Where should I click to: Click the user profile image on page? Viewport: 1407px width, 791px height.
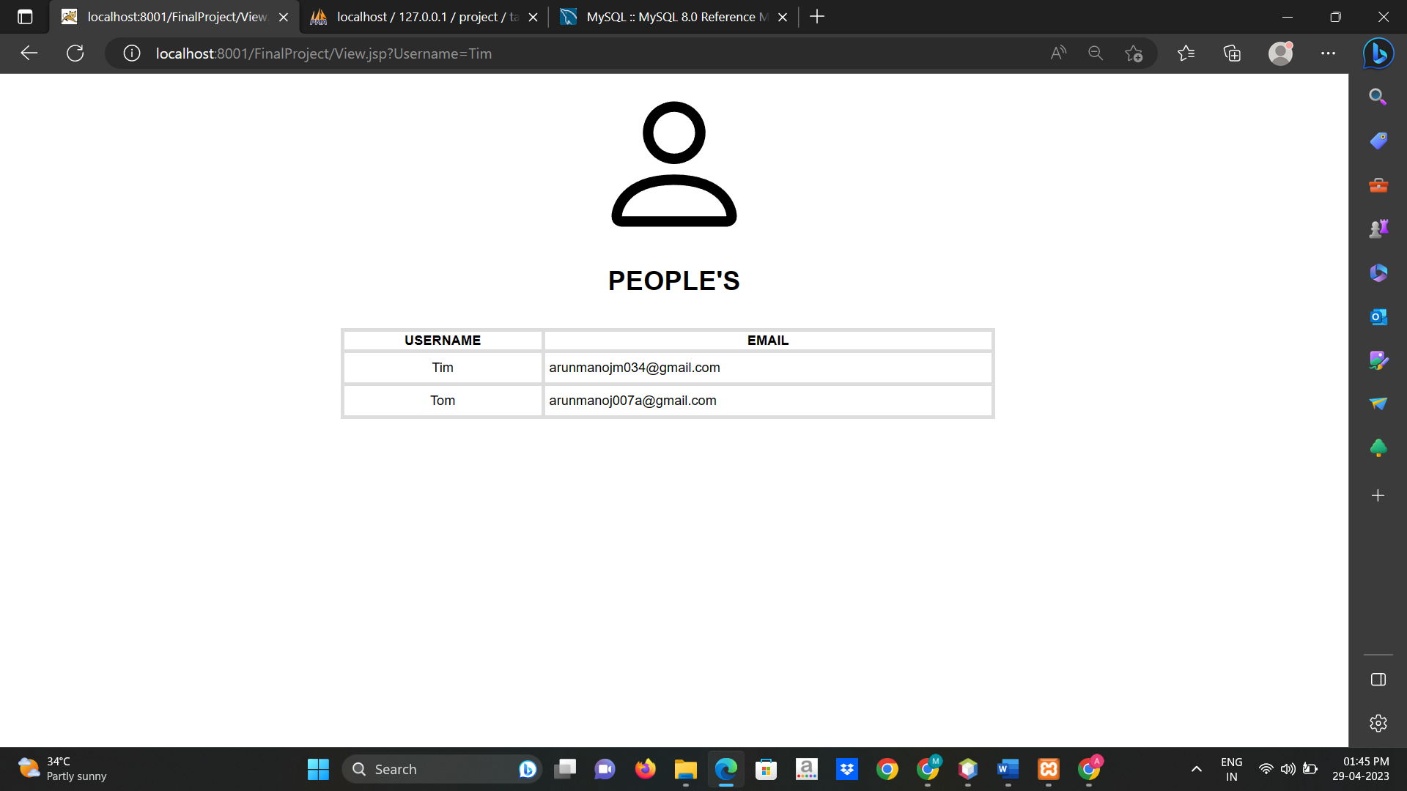pos(674,164)
